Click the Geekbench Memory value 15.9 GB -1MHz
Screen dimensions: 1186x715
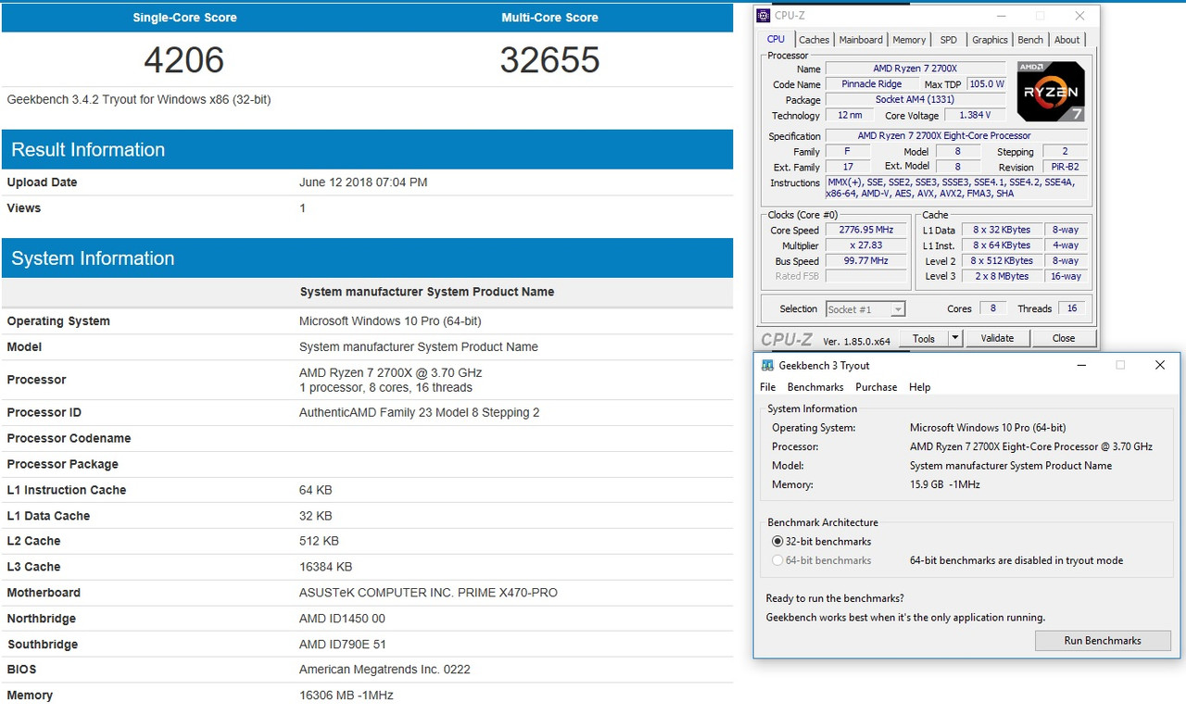[x=944, y=485]
